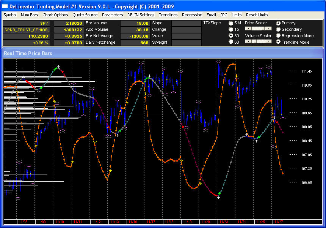Click the +0.06 % change field

(26, 43)
